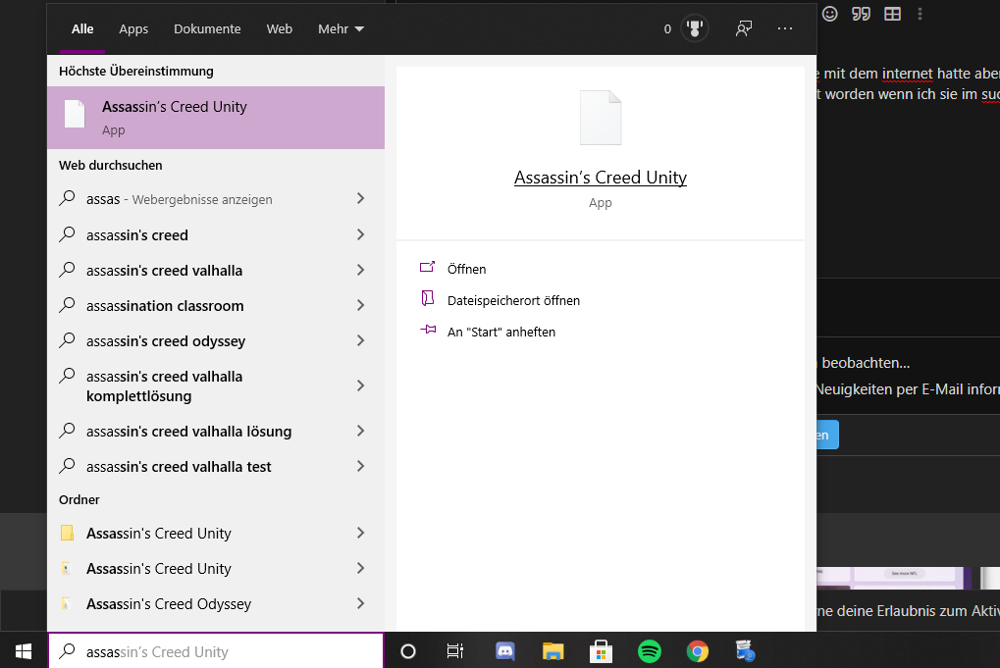Image resolution: width=1000 pixels, height=668 pixels.
Task: Expand arrow for assassin's creed valhalla suggestion
Action: point(361,271)
